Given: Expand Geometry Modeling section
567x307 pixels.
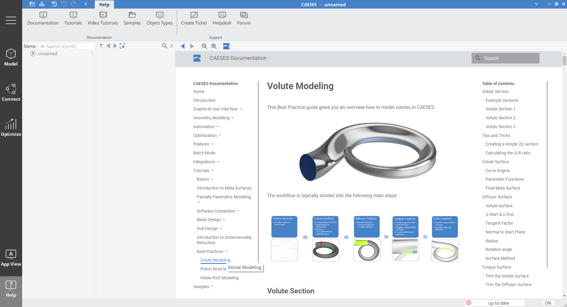Looking at the screenshot, I should (x=232, y=118).
